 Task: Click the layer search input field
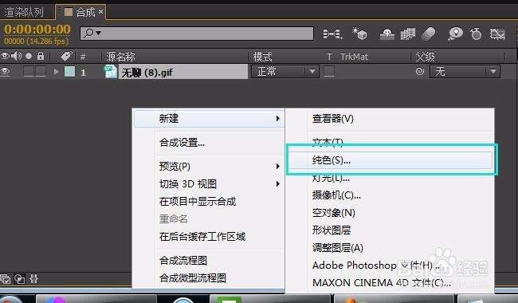tap(197, 33)
